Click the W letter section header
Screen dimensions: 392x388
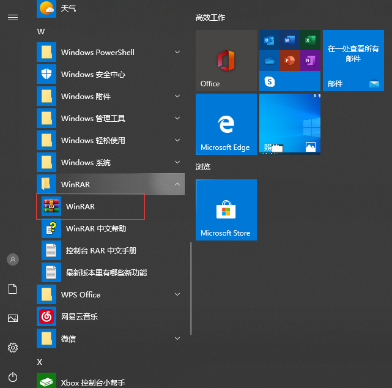pyautogui.click(x=41, y=32)
